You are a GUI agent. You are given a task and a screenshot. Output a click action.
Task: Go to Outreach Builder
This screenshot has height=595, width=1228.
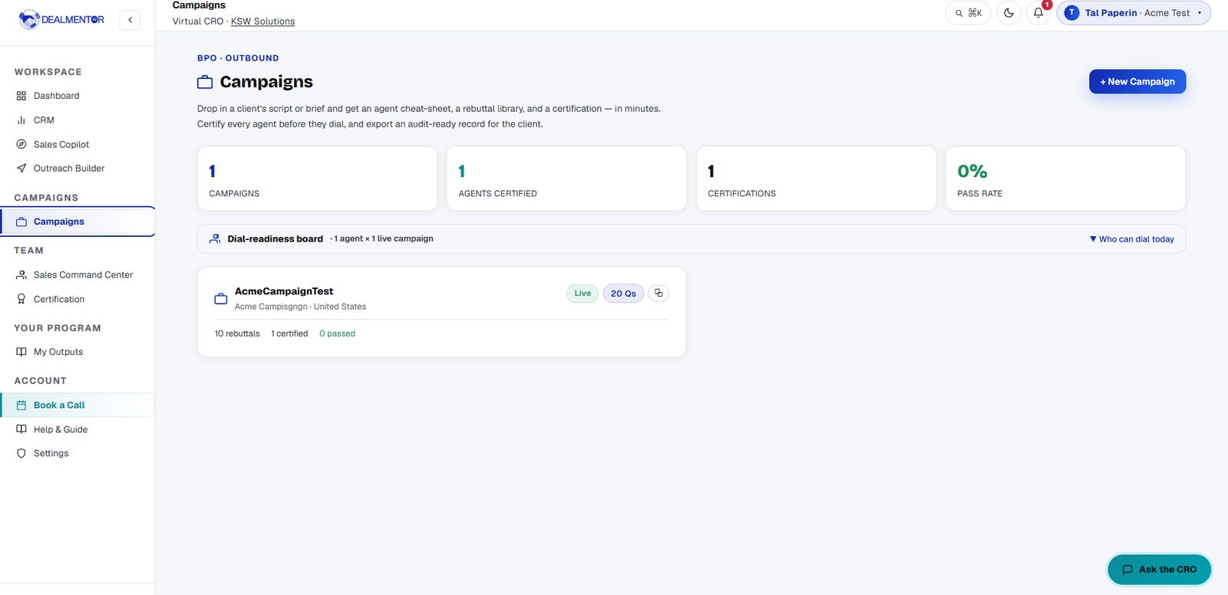(x=77, y=168)
